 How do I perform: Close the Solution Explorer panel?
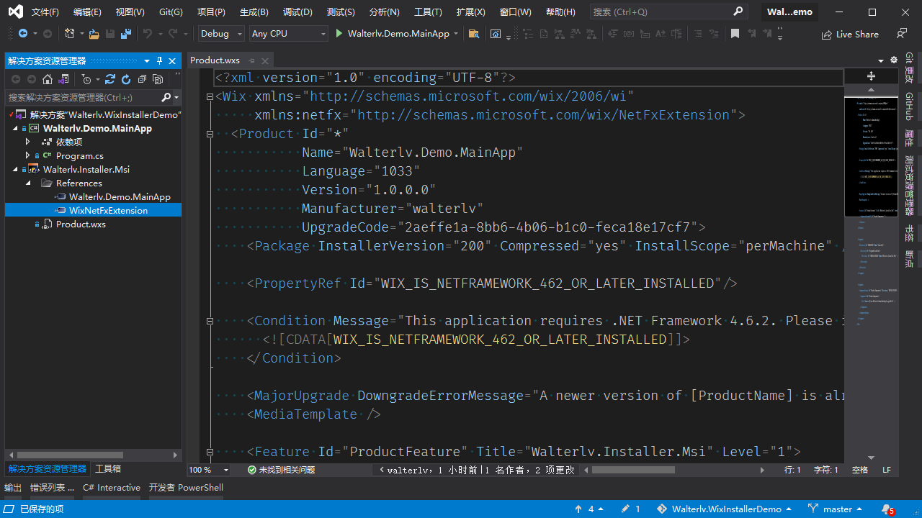[173, 61]
